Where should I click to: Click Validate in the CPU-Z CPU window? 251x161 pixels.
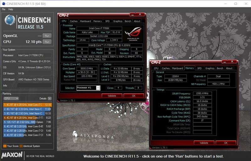[x=112, y=96]
